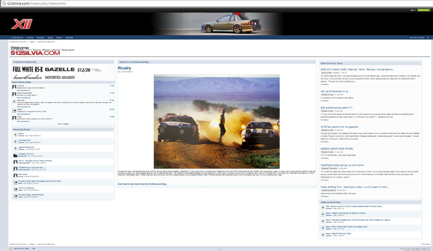Screen dimensions: 433x251
Task: Open the Calendar nav item
Action: (x=69, y=38)
